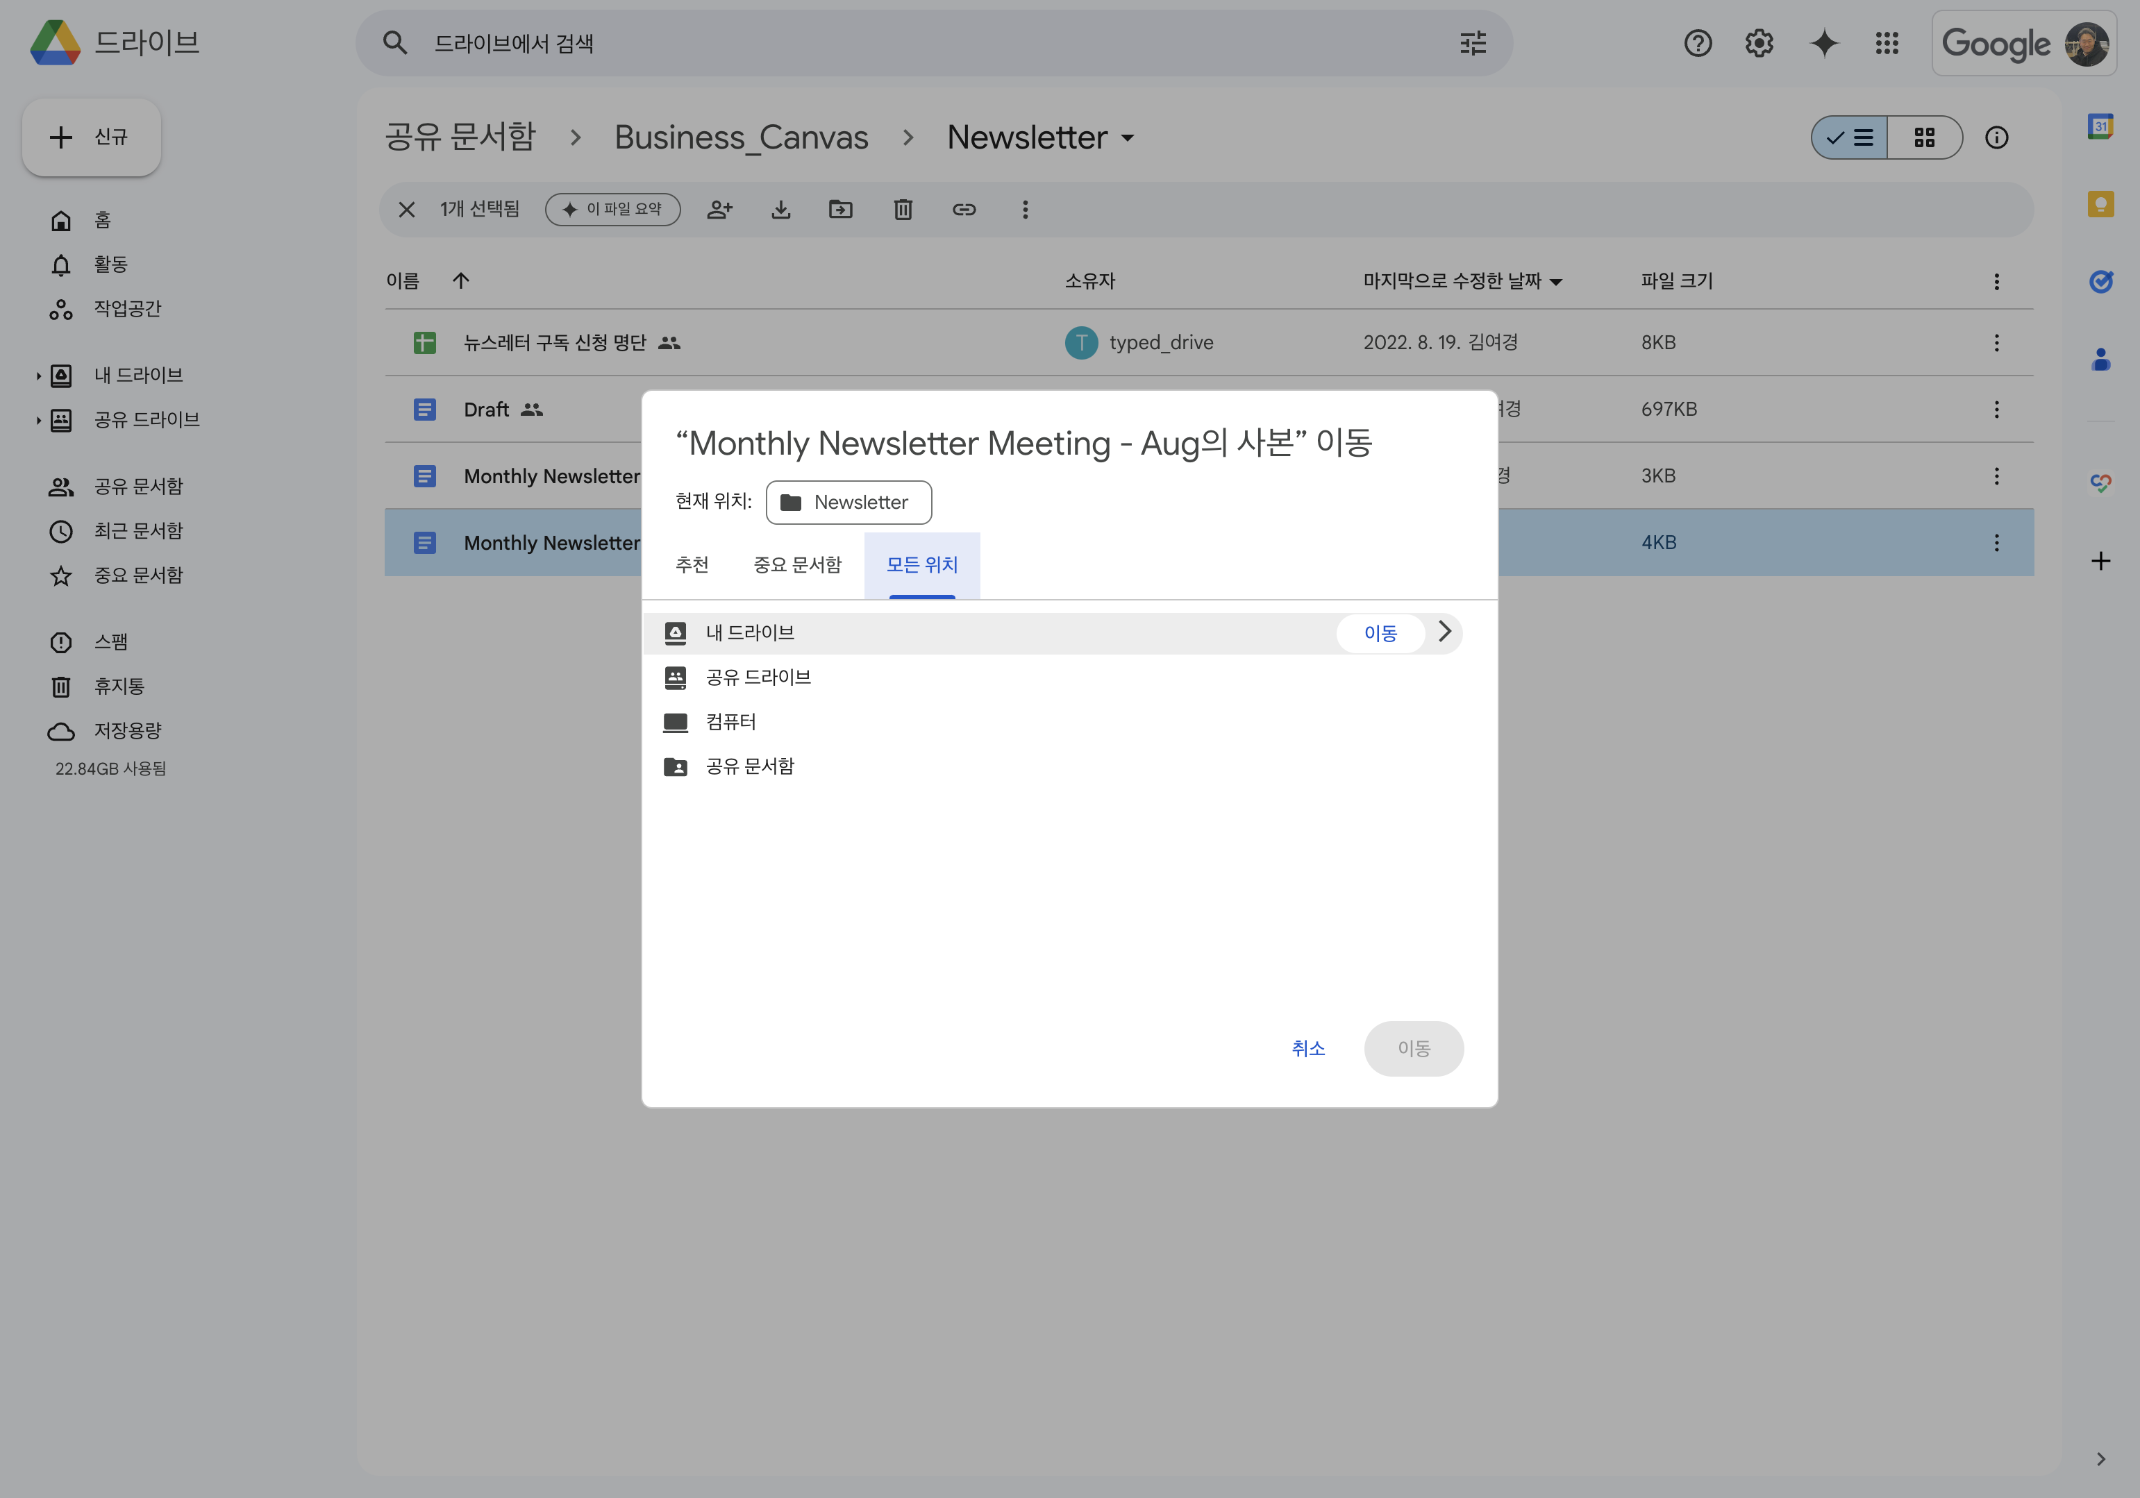Open the Gemini sparkle icon

1824,43
